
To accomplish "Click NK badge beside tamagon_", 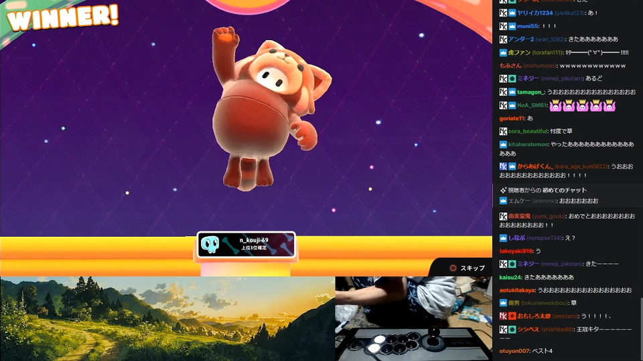I will click(503, 92).
